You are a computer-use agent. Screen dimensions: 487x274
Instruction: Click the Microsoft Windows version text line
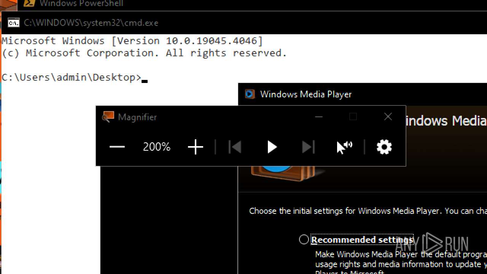coord(132,41)
